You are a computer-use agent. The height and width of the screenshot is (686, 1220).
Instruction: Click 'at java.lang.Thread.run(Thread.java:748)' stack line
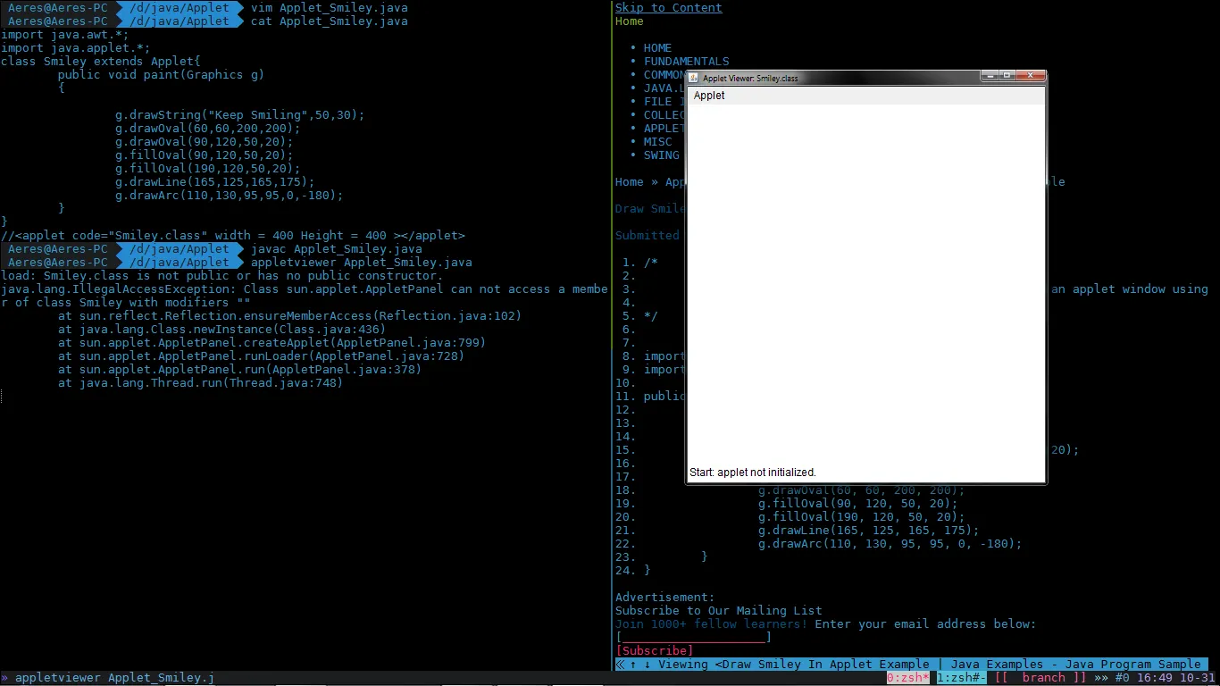point(201,383)
